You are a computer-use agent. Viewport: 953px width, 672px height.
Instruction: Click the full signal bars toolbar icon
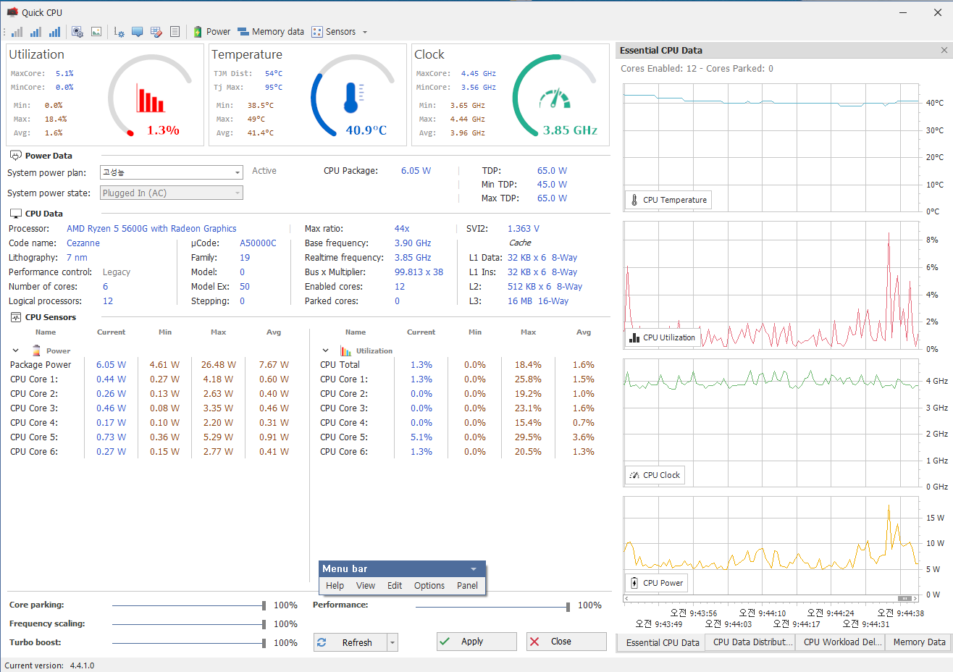[54, 32]
